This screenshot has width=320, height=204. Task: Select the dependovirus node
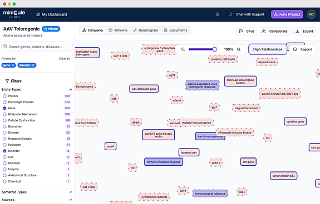point(267,62)
